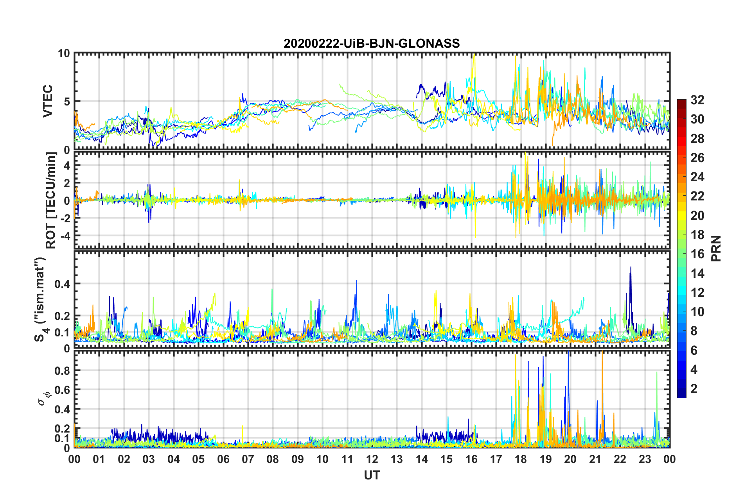Image resolution: width=744 pixels, height=497 pixels.
Task: Click the PRN colorbar label
Action: [716, 248]
